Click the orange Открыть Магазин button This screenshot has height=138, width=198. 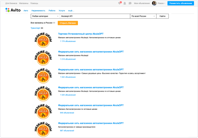[68, 23]
